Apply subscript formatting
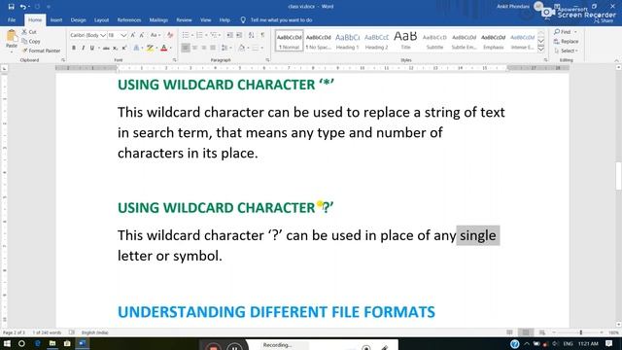 [x=115, y=48]
